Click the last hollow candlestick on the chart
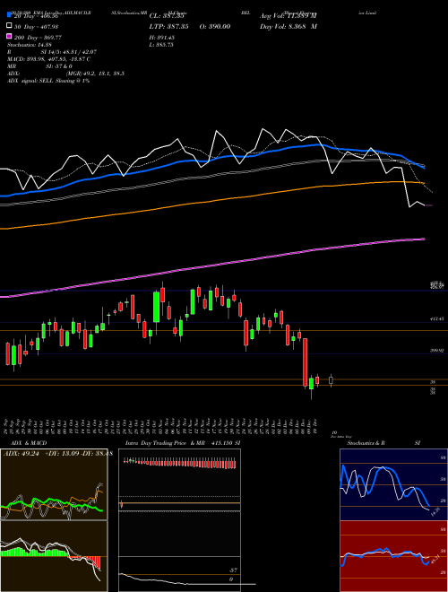448x592 pixels. (x=332, y=380)
